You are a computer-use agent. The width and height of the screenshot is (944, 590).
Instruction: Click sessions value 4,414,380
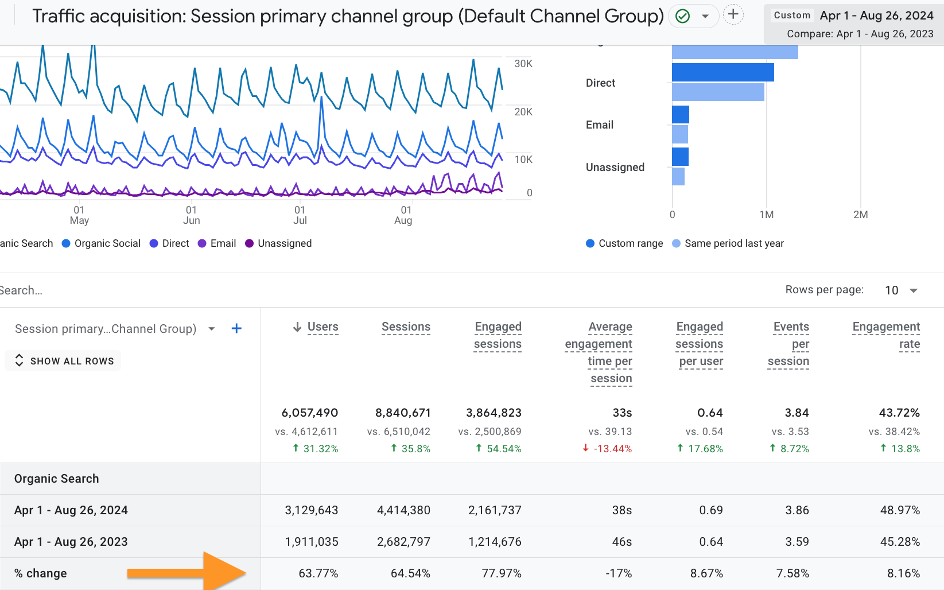(403, 511)
